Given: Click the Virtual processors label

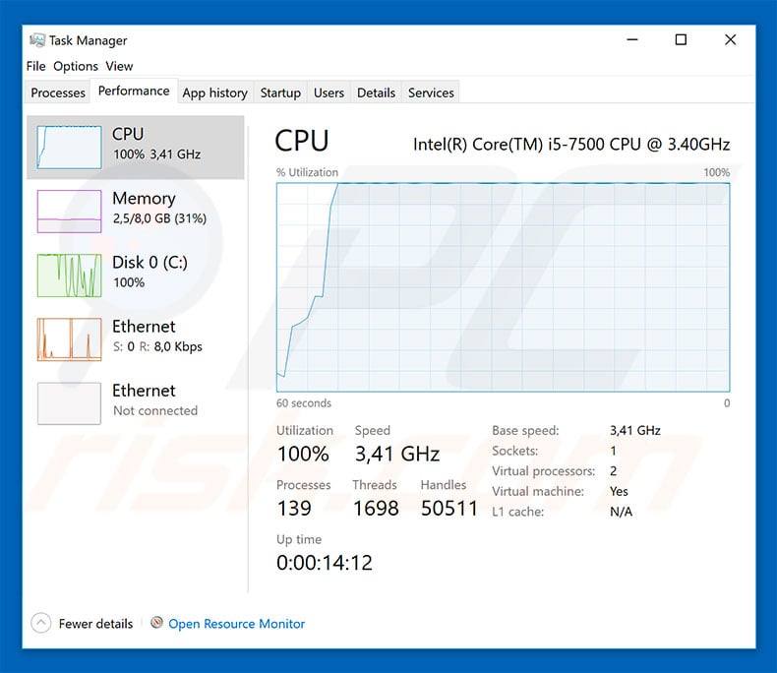Looking at the screenshot, I should click(544, 470).
